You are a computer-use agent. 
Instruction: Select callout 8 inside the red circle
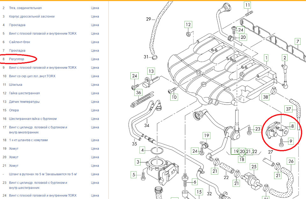pos(293,126)
